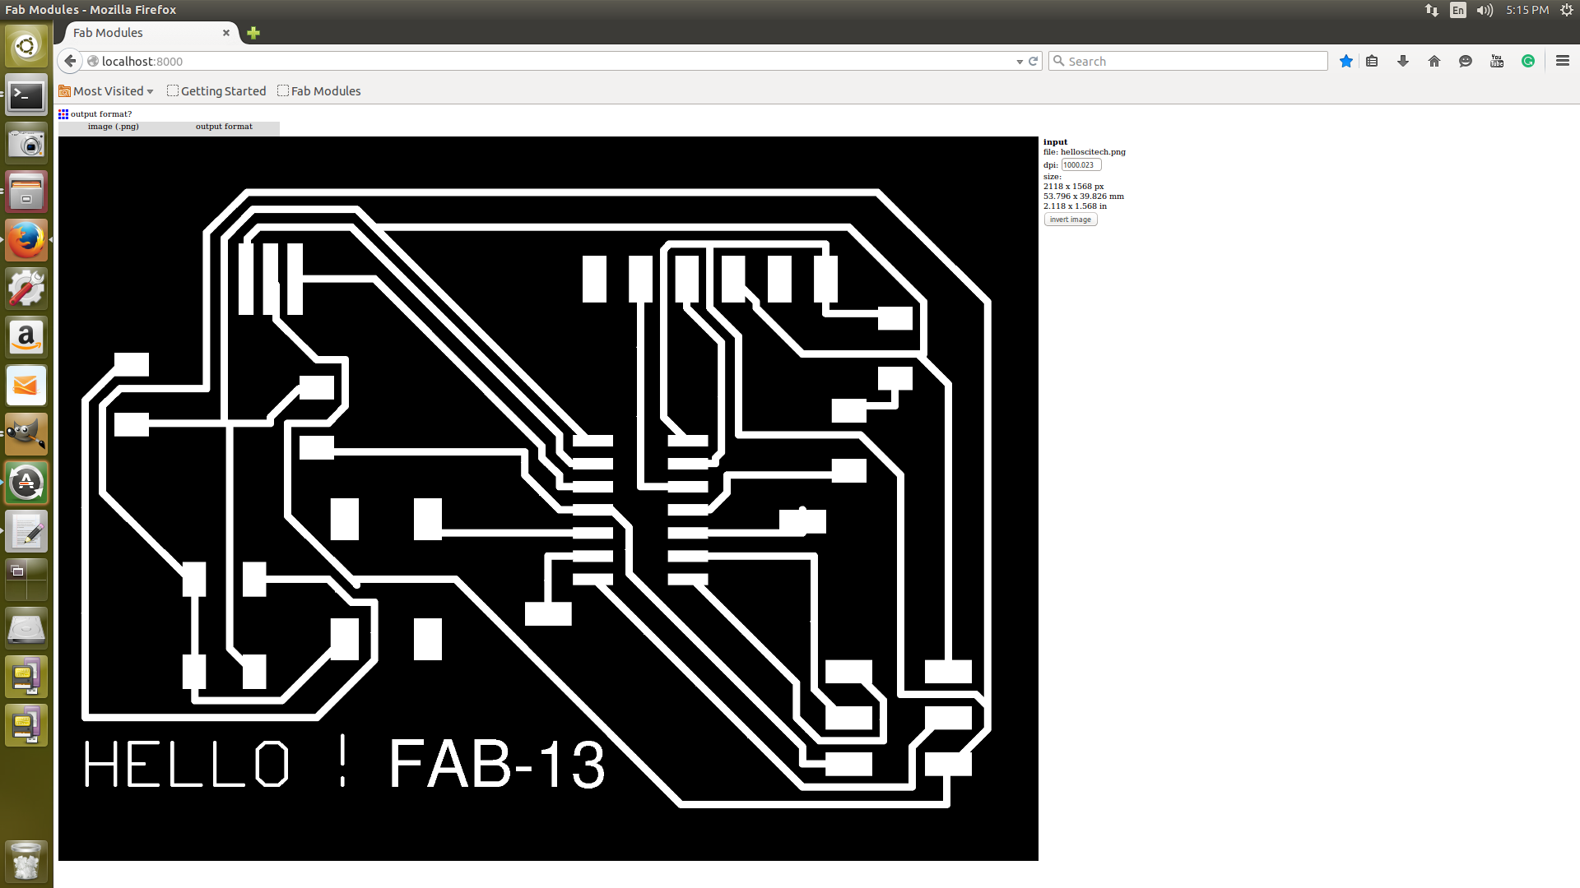Viewport: 1580px width, 888px height.
Task: Click the bookmark star icon
Action: [x=1346, y=61]
